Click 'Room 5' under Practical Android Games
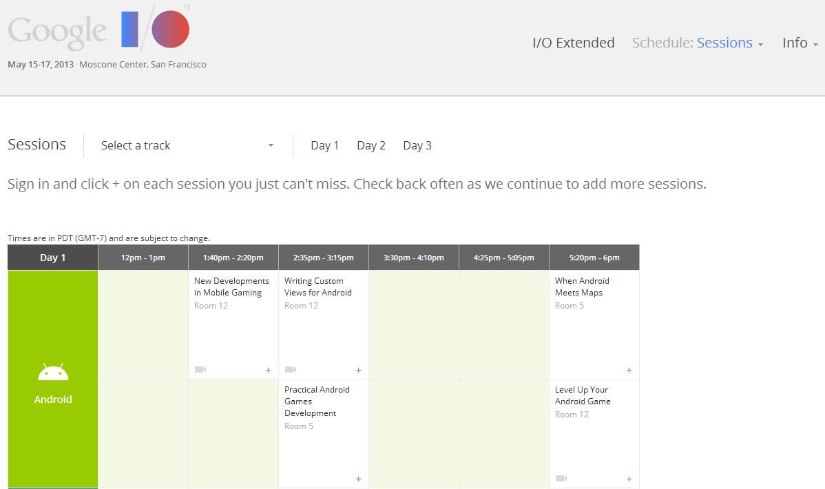 tap(299, 426)
